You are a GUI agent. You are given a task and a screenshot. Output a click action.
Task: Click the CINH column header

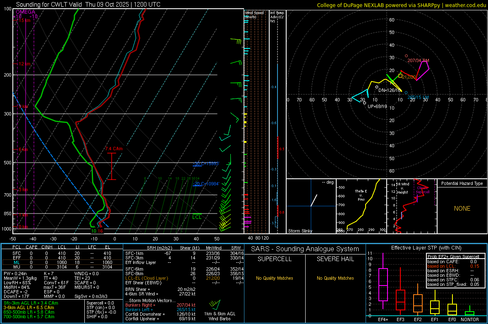47,247
